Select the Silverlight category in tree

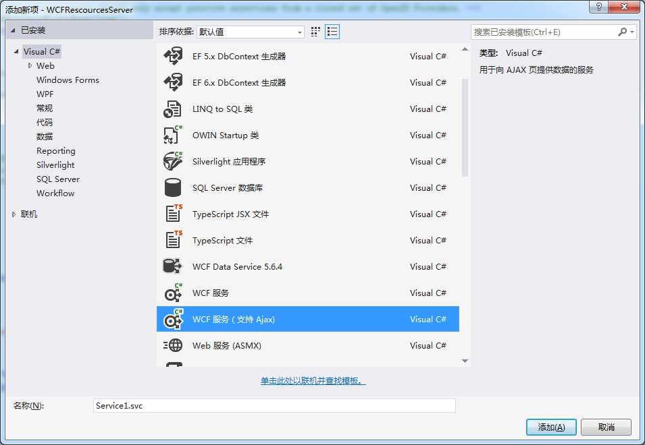55,165
